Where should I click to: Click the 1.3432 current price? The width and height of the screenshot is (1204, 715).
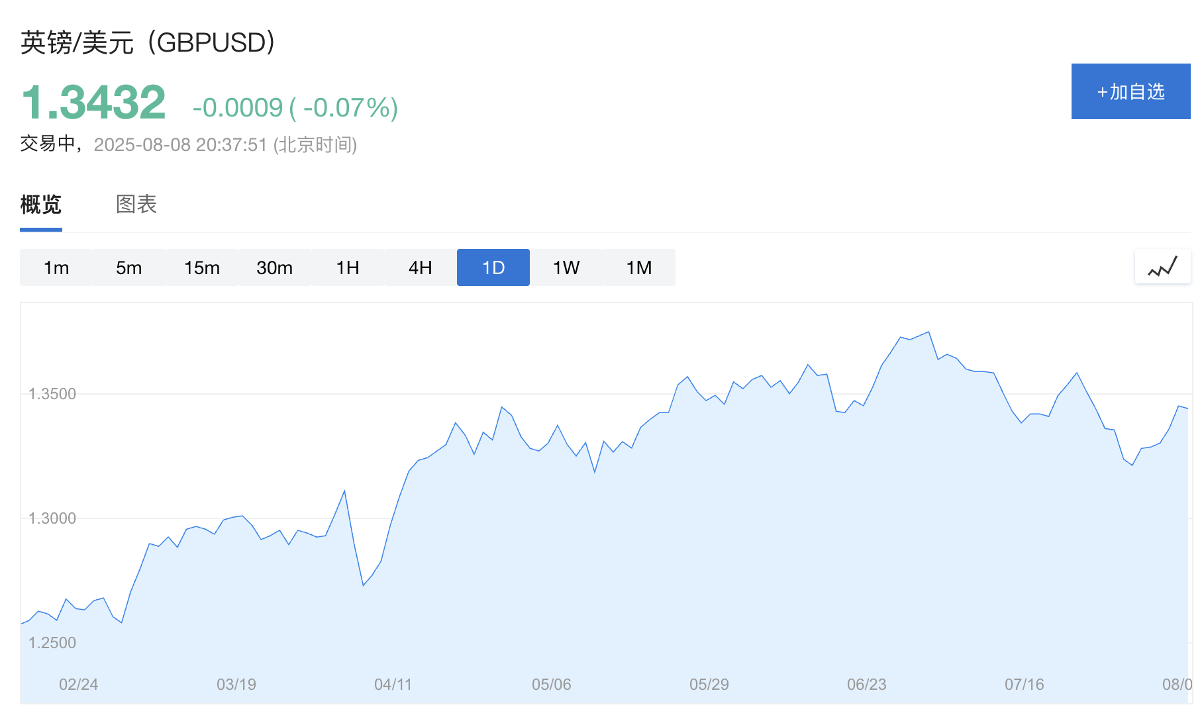[93, 103]
